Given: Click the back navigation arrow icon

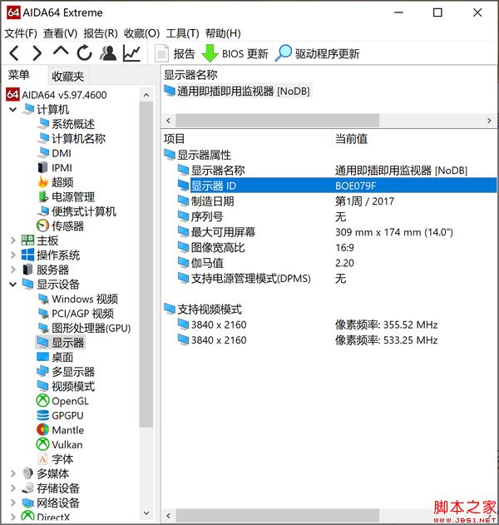Looking at the screenshot, I should [x=14, y=53].
